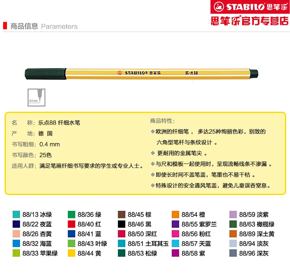Click the 88/33 苹果绿 label text
290x279 pixels.
point(40,253)
